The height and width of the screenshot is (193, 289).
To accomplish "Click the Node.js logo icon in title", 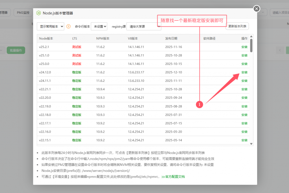I will click(38, 13).
